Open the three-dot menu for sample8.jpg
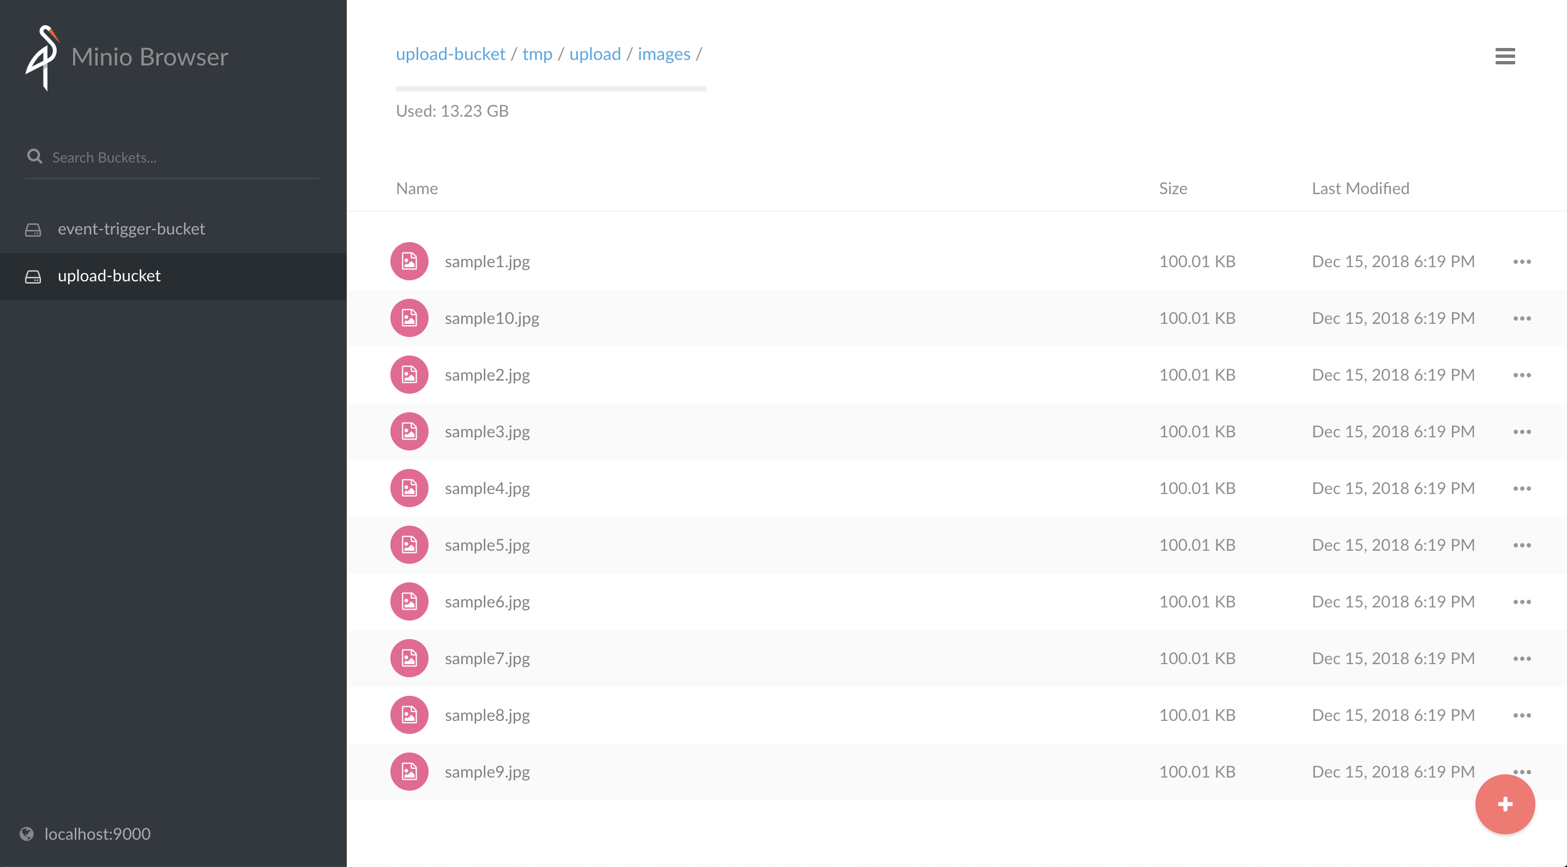1567x867 pixels. pos(1522,715)
